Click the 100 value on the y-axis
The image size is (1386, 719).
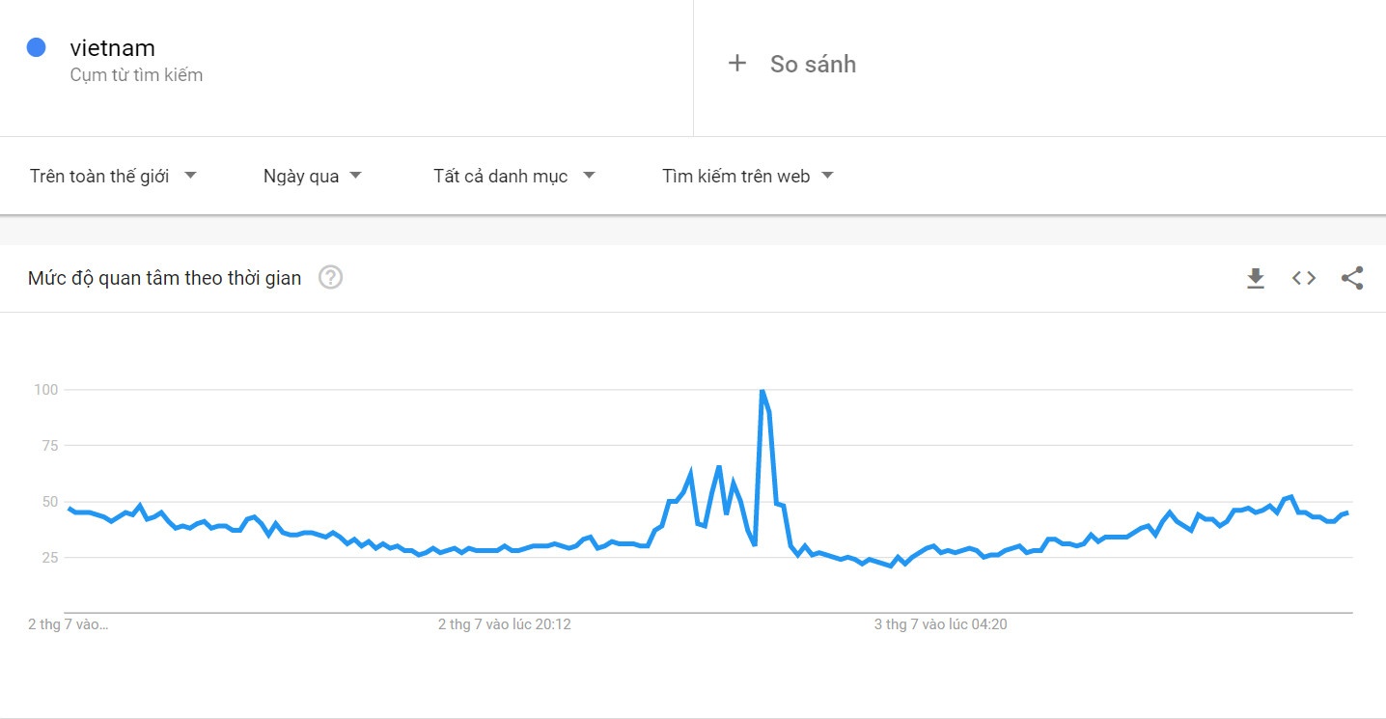pos(47,390)
